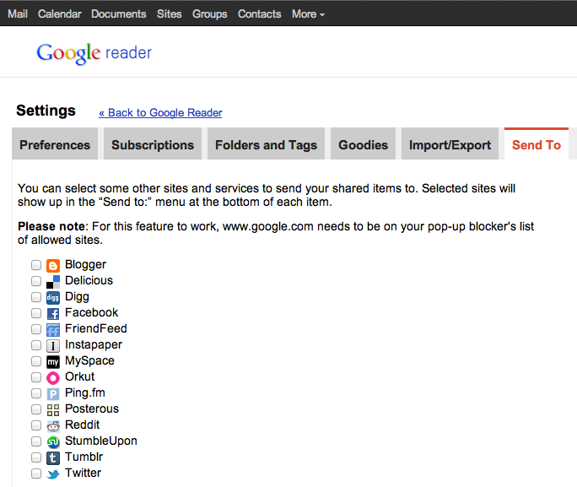Screen dimensions: 577x487
Task: Enable the Orkut checkbox
Action: pyautogui.click(x=36, y=377)
